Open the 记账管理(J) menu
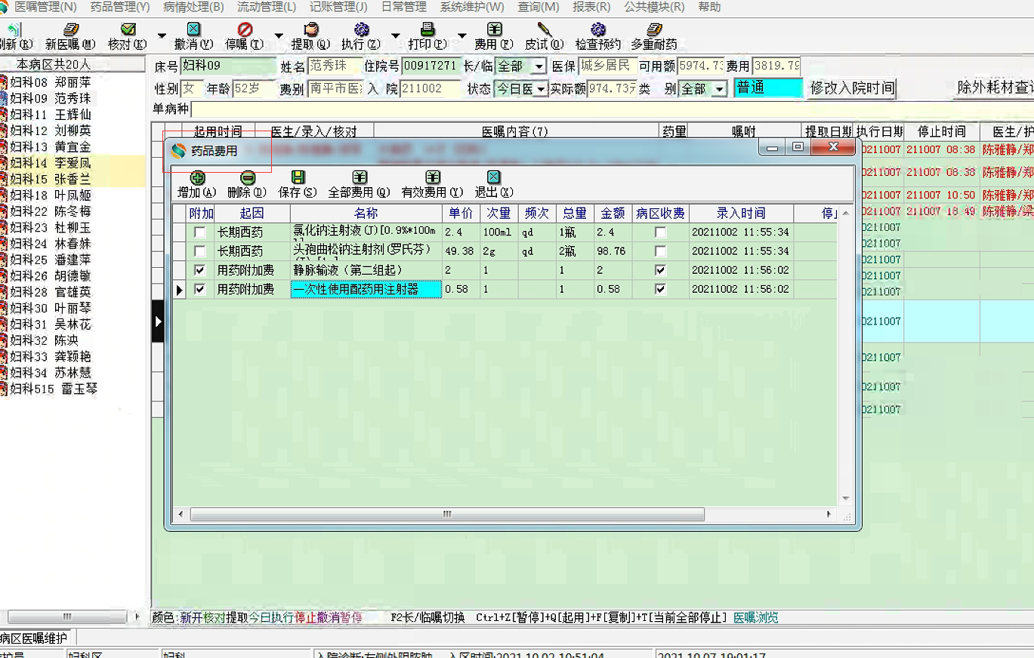Image resolution: width=1034 pixels, height=658 pixels. click(x=338, y=7)
